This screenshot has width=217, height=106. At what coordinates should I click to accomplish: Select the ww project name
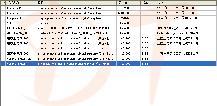coord(8,48)
